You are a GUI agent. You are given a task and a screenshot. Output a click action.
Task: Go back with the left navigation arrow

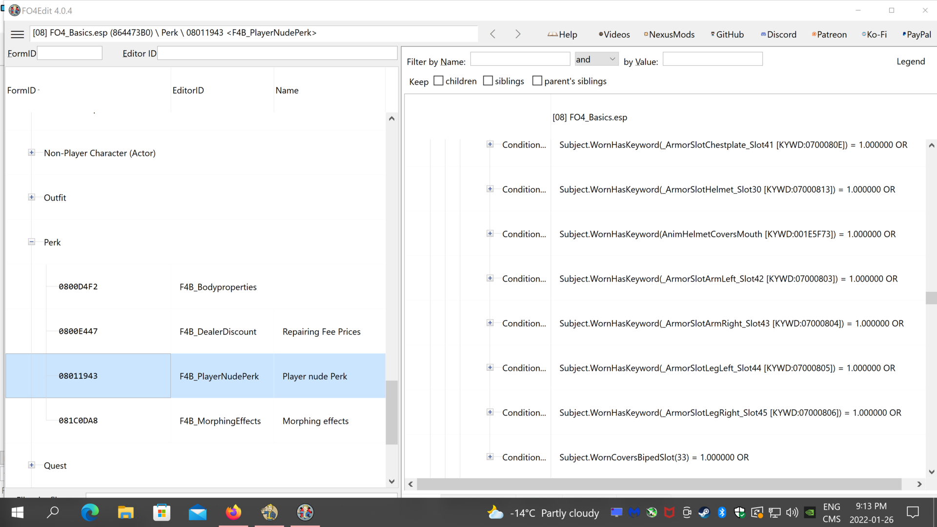pos(493,34)
